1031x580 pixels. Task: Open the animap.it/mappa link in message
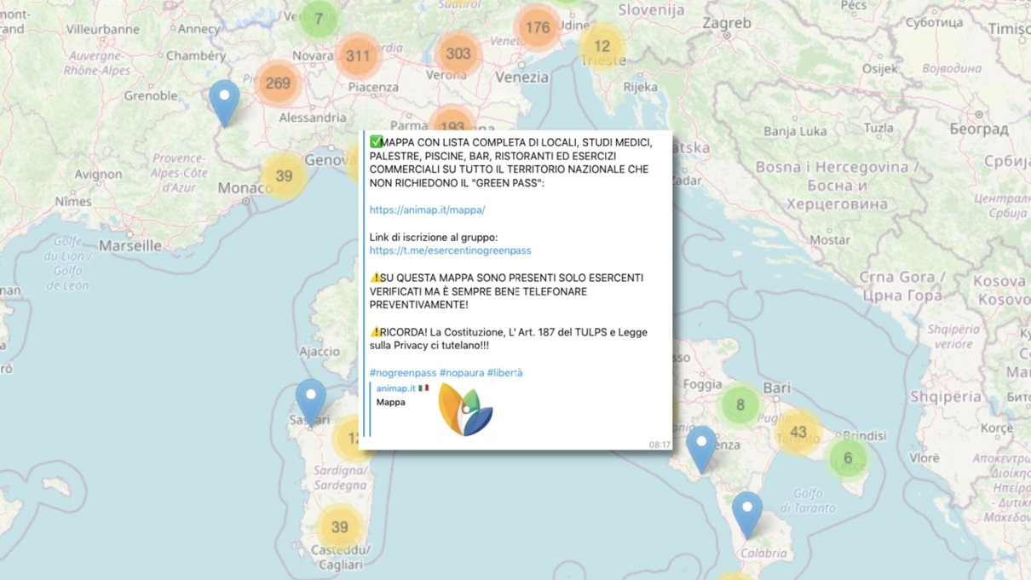427,210
